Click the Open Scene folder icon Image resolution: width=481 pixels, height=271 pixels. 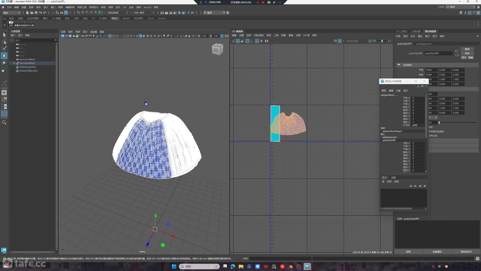[x=32, y=13]
